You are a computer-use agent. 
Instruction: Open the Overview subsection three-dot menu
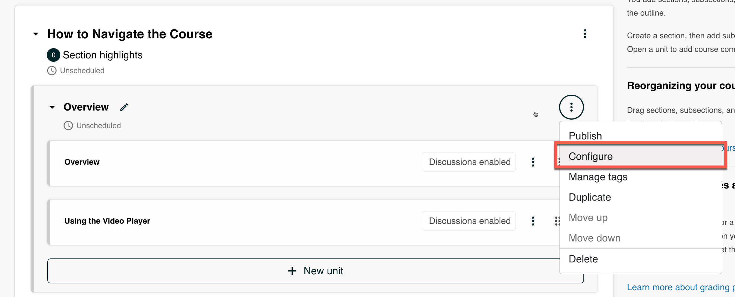pyautogui.click(x=572, y=107)
